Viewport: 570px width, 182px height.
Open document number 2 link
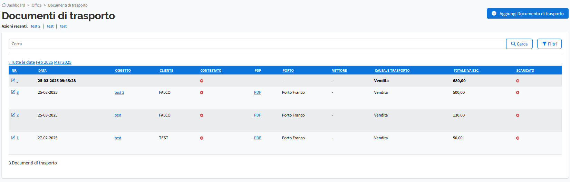coord(18,115)
